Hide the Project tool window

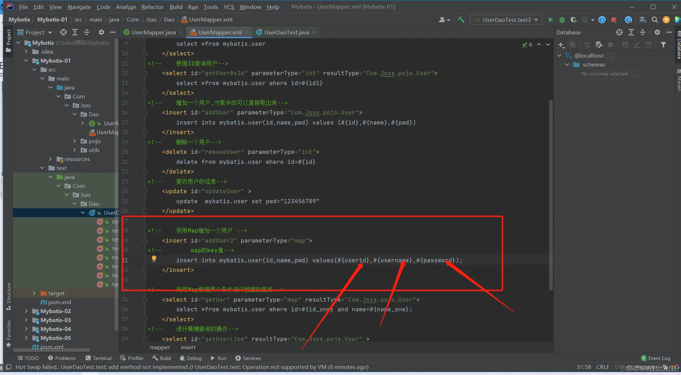tap(113, 32)
